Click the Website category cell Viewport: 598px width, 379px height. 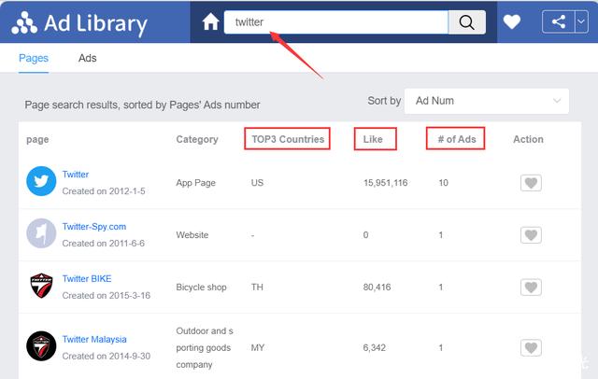192,235
